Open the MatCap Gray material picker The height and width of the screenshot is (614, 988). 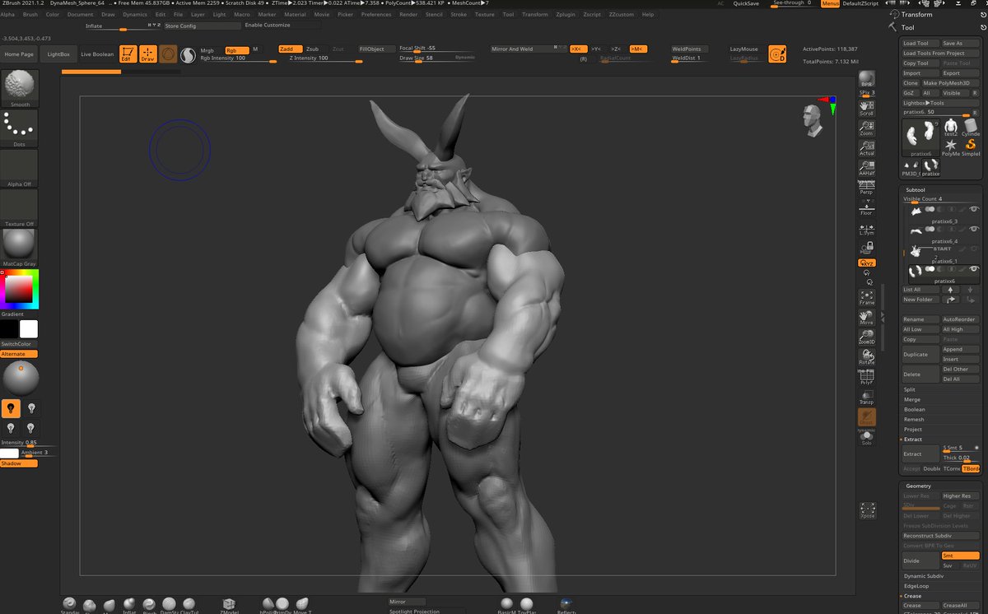(18, 244)
